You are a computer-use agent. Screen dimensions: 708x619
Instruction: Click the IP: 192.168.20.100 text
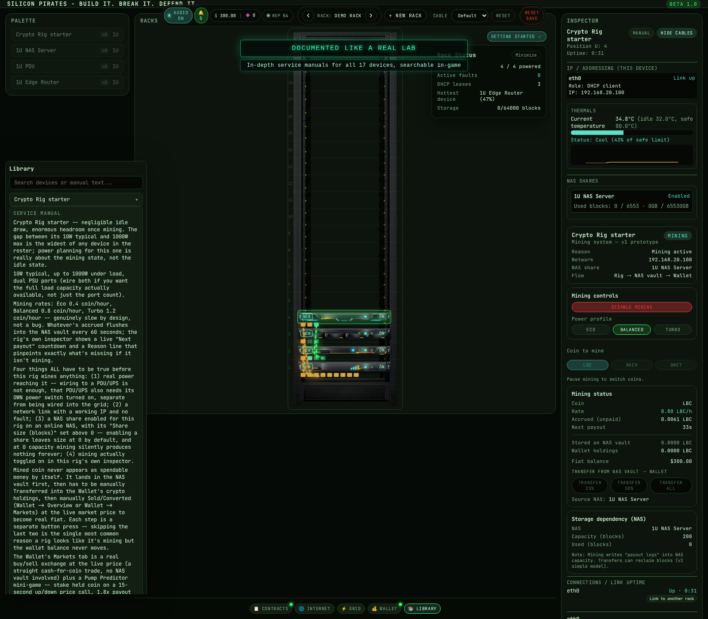596,92
